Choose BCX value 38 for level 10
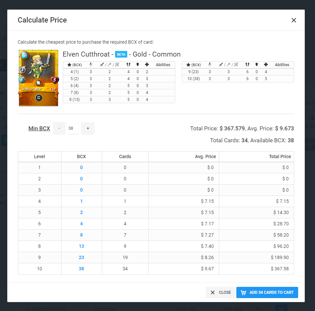Viewport: 315px width, 311px height. pyautogui.click(x=81, y=269)
